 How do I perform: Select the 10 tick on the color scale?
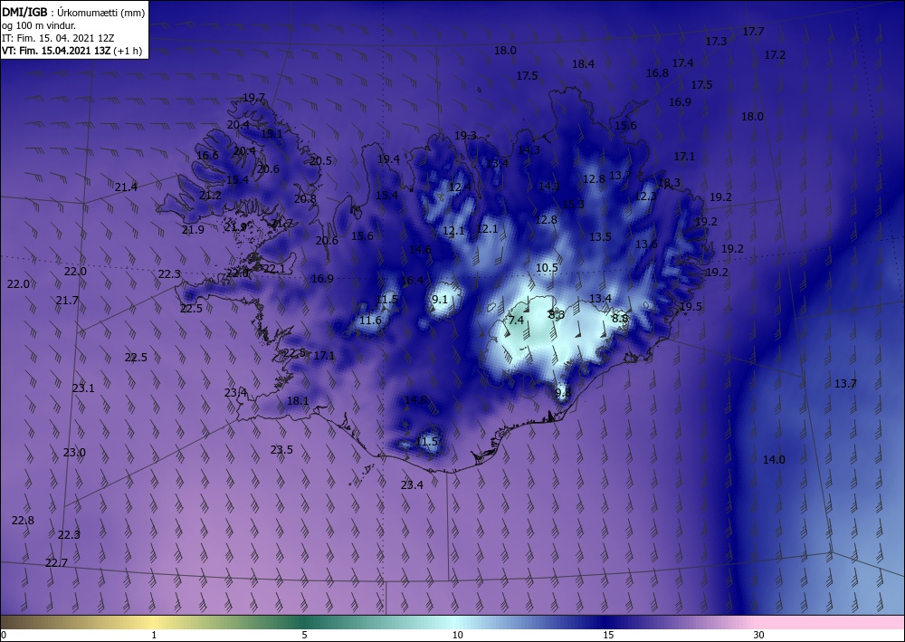pos(458,636)
